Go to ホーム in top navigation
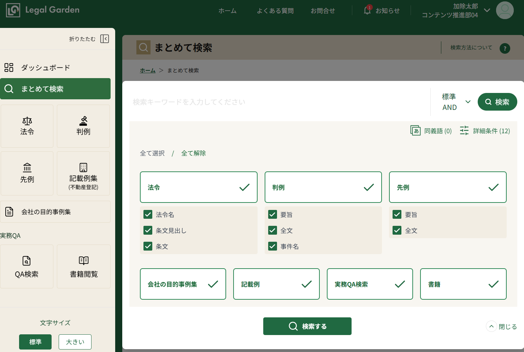This screenshot has height=352, width=524. 228,11
